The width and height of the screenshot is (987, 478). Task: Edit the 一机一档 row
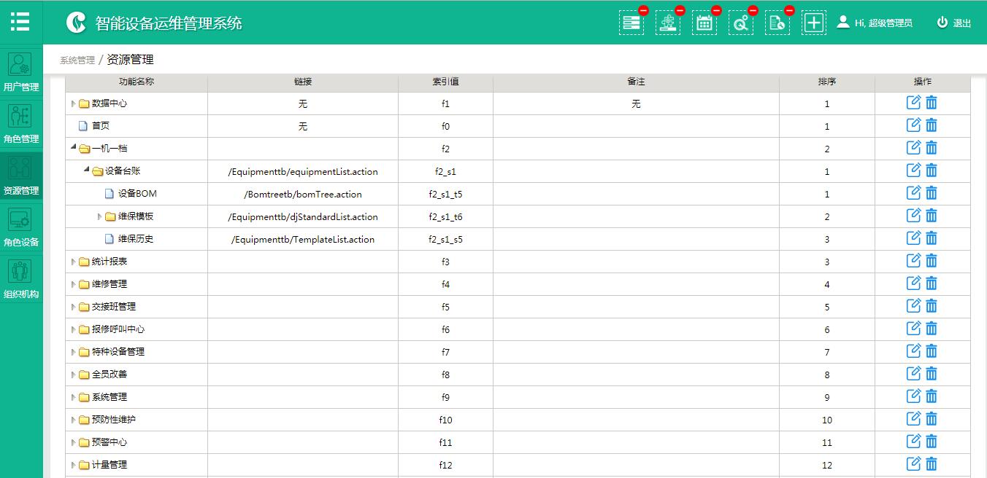coord(913,148)
